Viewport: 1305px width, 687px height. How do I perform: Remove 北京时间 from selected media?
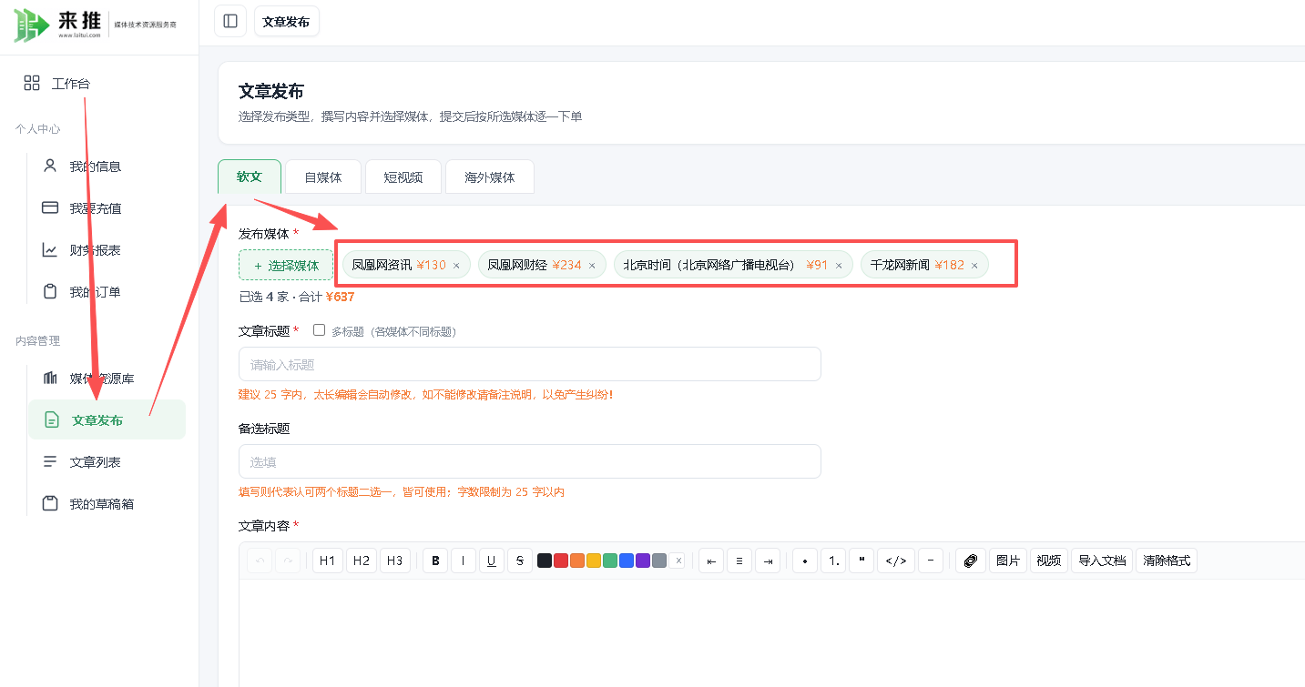[839, 266]
